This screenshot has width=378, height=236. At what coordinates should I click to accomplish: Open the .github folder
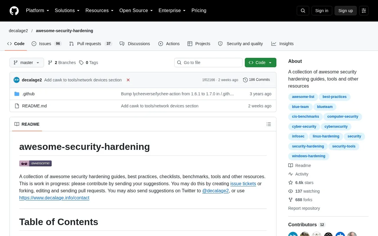(x=28, y=94)
